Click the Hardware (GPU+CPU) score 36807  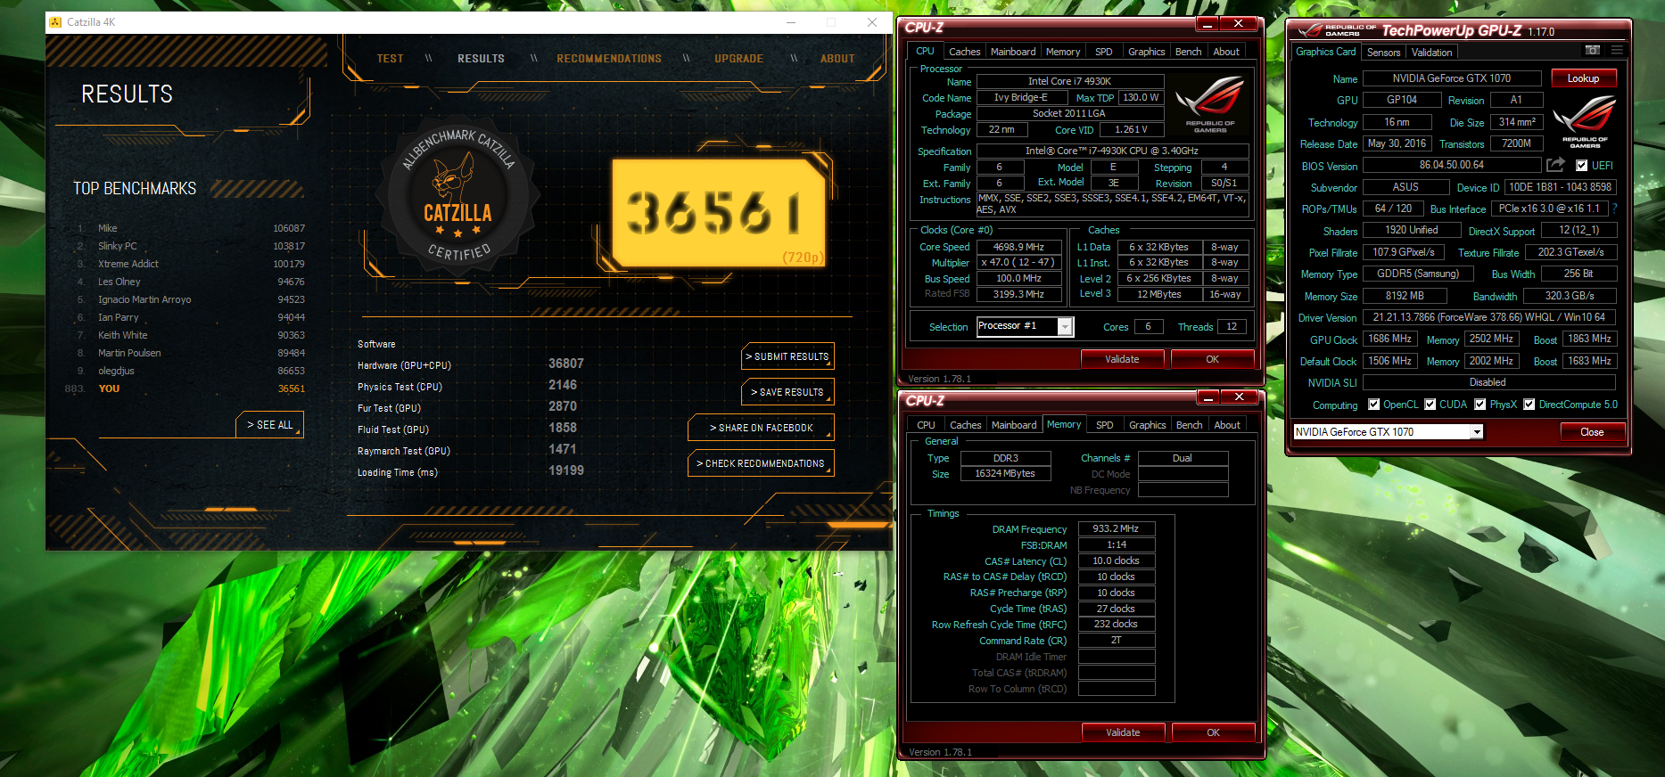tap(565, 364)
